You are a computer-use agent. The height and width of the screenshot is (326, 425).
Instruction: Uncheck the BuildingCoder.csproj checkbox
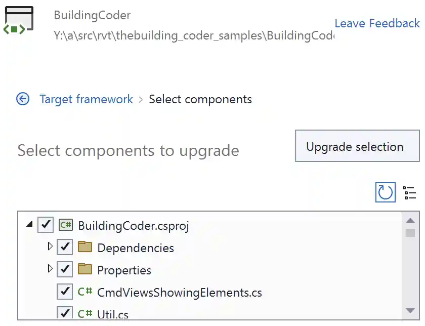(x=46, y=225)
